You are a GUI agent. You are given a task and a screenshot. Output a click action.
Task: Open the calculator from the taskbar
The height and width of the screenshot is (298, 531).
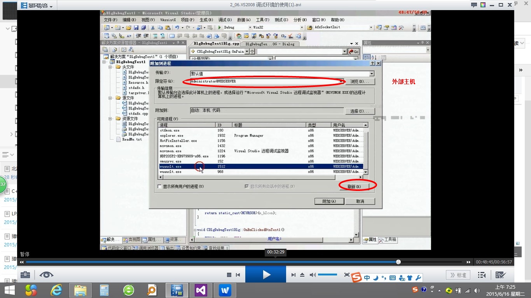click(105, 290)
